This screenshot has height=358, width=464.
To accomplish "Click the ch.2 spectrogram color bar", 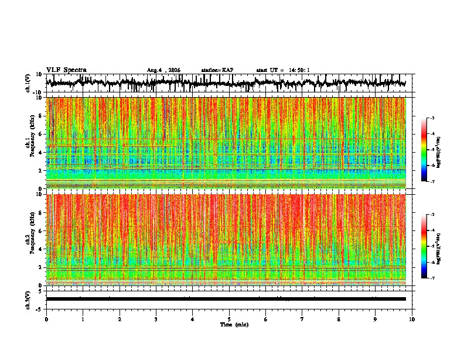I will [424, 246].
